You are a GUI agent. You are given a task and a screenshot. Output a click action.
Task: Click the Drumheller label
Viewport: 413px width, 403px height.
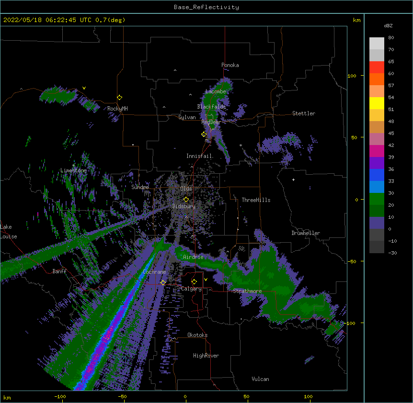[306, 233]
